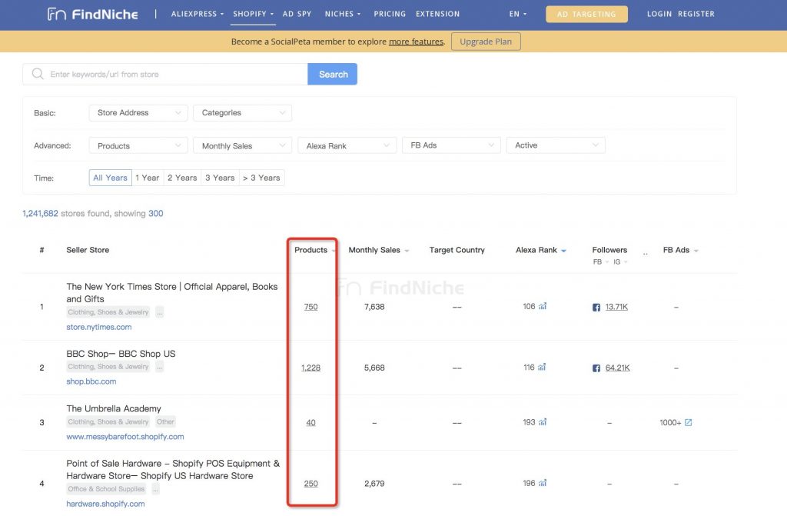Select the 2 Years time filter
The width and height of the screenshot is (787, 516).
[182, 178]
